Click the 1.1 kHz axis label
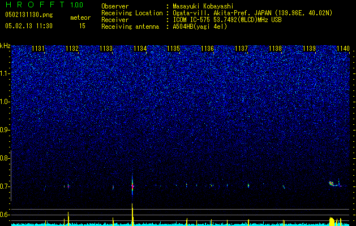 (5, 73)
